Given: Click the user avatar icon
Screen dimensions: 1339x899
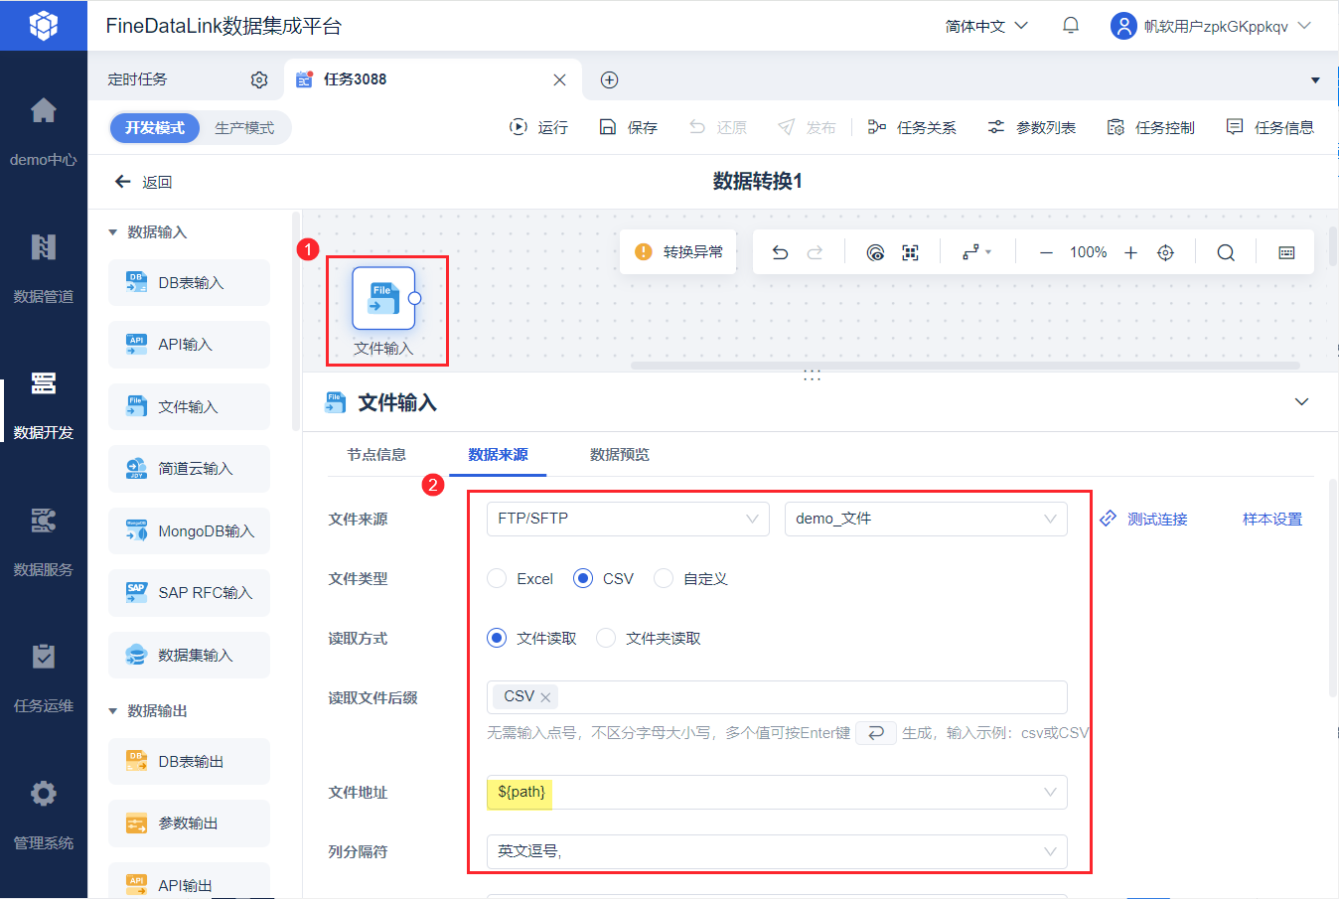Looking at the screenshot, I should pyautogui.click(x=1123, y=26).
